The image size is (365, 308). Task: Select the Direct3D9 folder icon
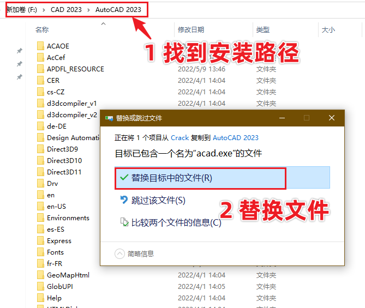[40, 149]
